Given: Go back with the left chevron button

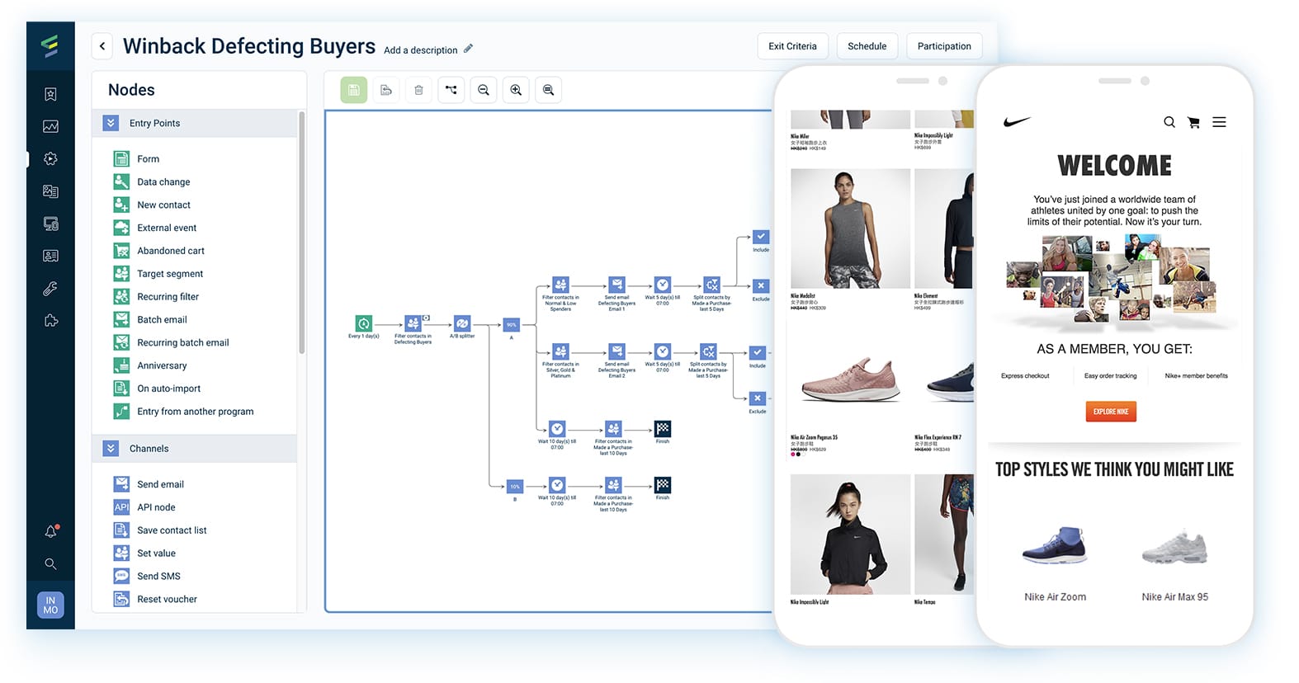Looking at the screenshot, I should click(102, 46).
